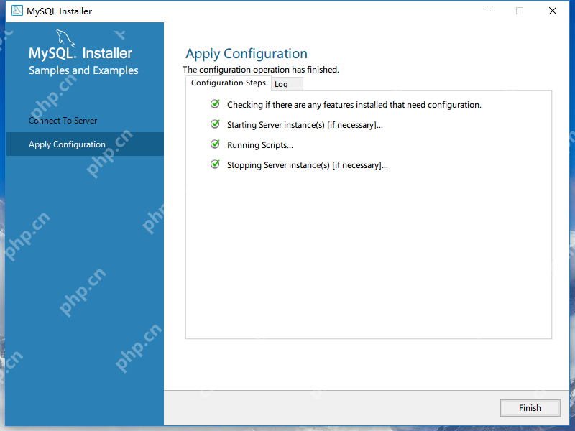Click the large Apply Configuration page heading
The image size is (575, 431).
coord(246,54)
